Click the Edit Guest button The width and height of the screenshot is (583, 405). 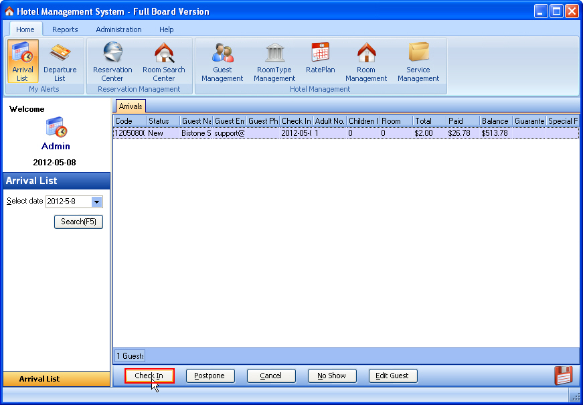click(393, 376)
